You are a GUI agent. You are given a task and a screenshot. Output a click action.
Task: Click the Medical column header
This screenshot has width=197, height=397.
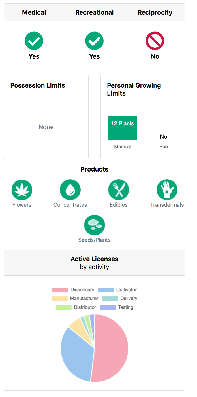[34, 12]
